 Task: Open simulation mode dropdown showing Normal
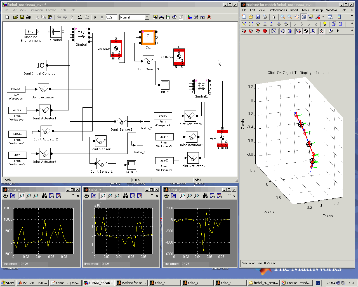[x=147, y=17]
